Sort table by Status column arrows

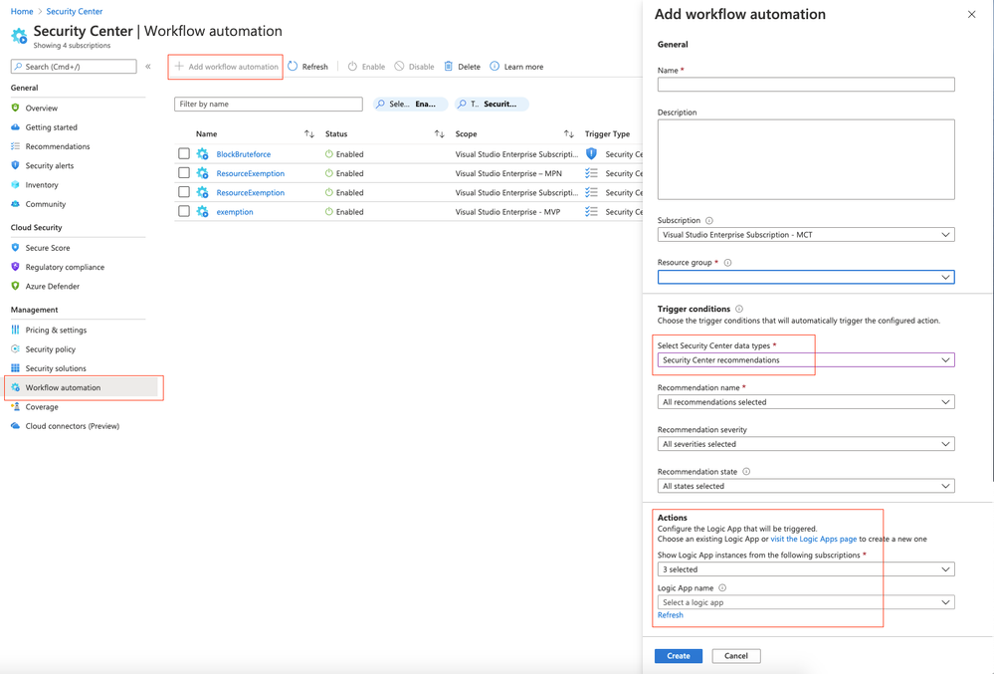point(440,133)
